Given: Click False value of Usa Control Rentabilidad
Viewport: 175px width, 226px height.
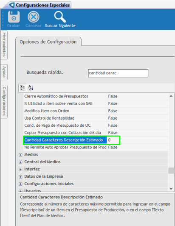Looking at the screenshot, I should pyautogui.click(x=113, y=118).
